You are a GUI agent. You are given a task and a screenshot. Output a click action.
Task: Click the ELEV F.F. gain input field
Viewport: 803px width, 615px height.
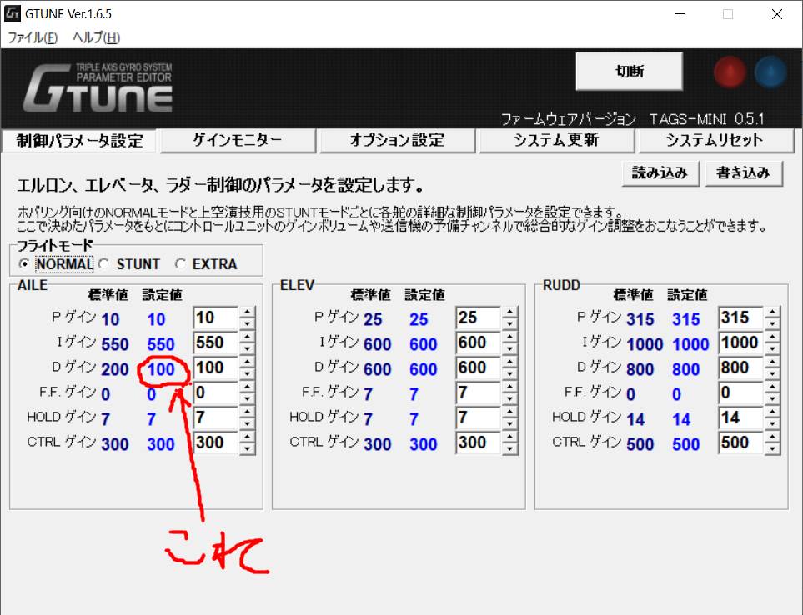click(479, 393)
